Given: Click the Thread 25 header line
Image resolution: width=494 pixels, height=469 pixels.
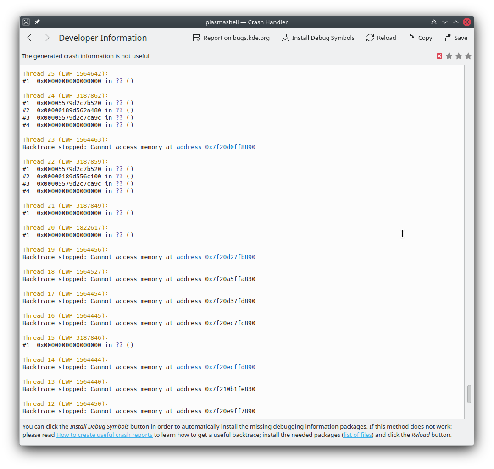Looking at the screenshot, I should 65,74.
